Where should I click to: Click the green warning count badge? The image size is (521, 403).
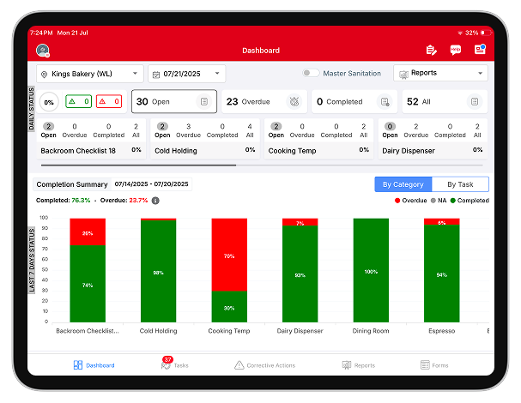pyautogui.click(x=80, y=101)
